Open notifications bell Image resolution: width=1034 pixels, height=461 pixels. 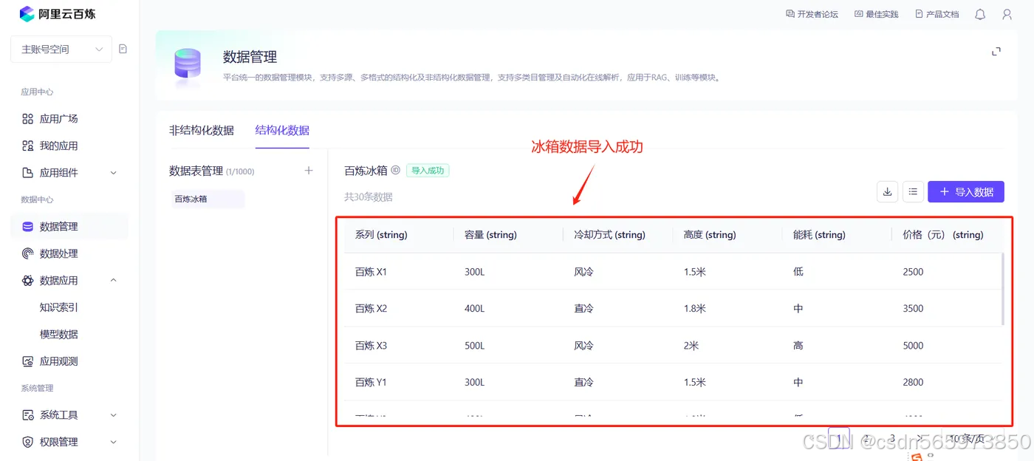(x=980, y=14)
